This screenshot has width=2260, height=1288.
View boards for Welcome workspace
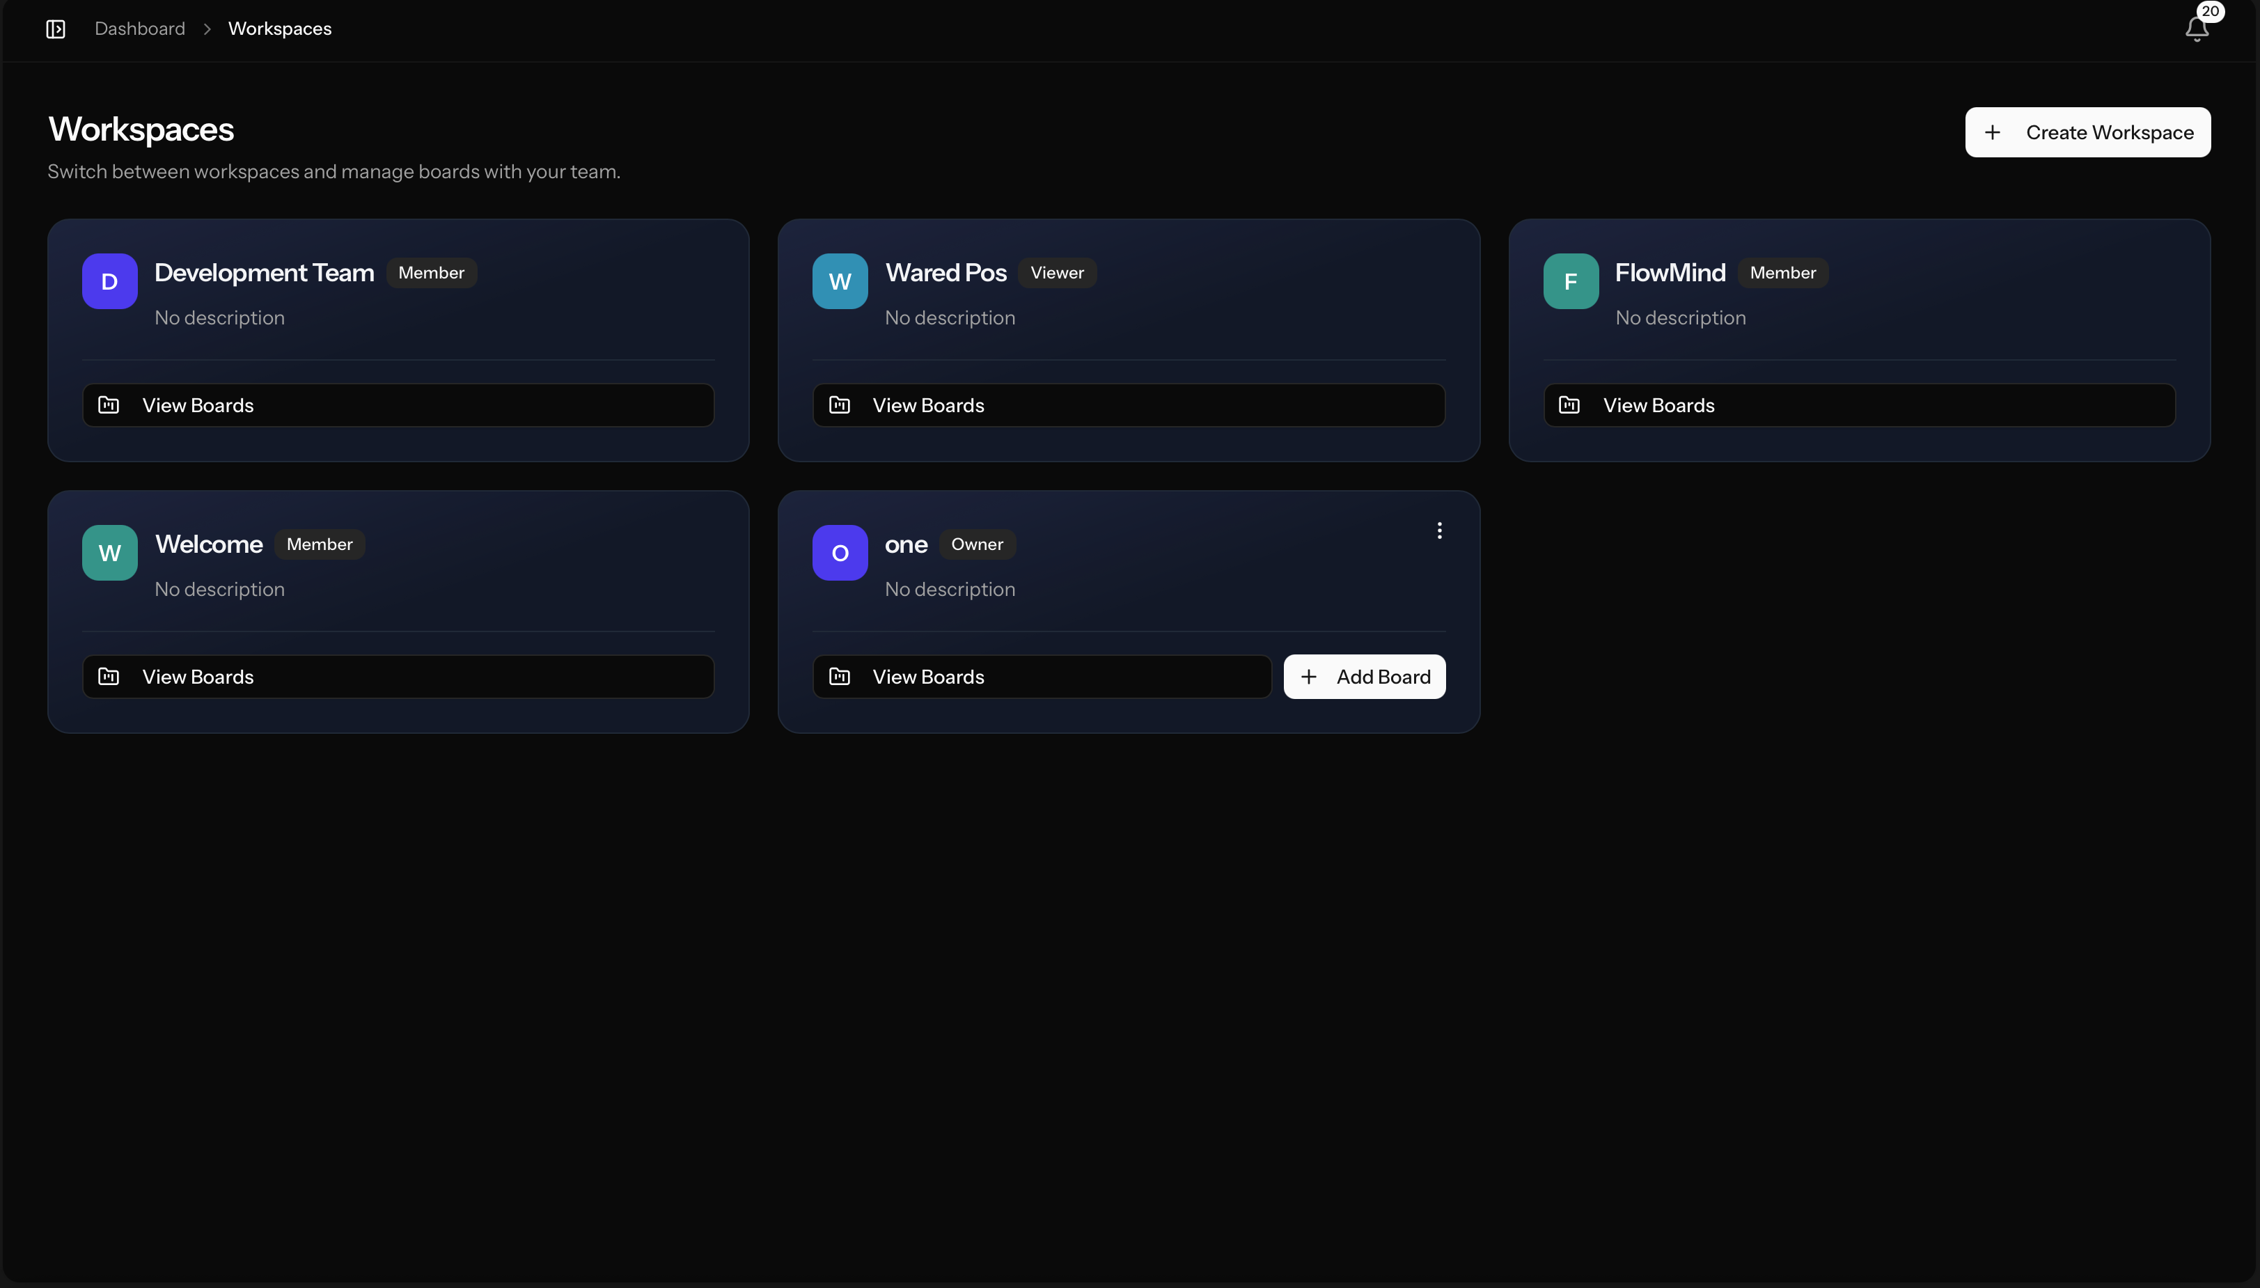[x=398, y=677]
